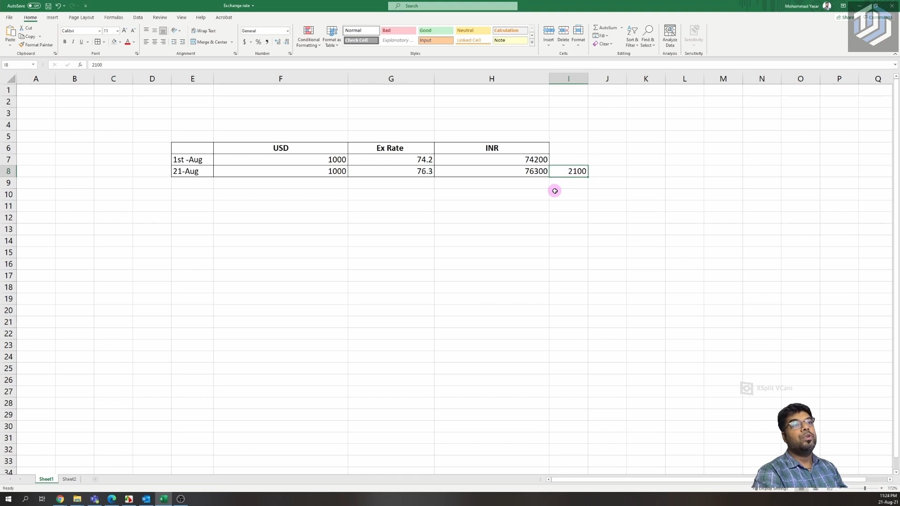Viewport: 900px width, 506px height.
Task: Open the font size dropdown
Action: pos(117,31)
